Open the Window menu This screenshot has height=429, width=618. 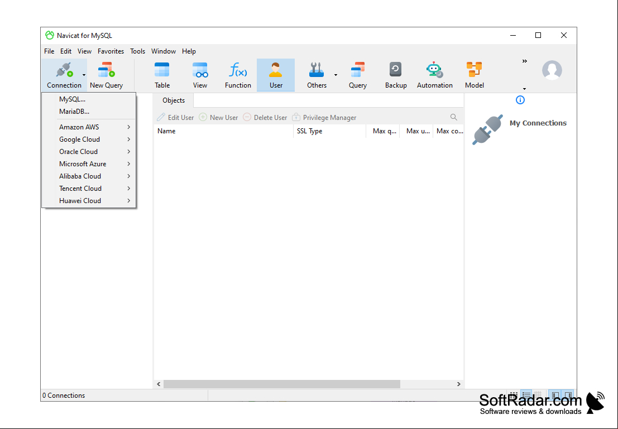(x=164, y=51)
